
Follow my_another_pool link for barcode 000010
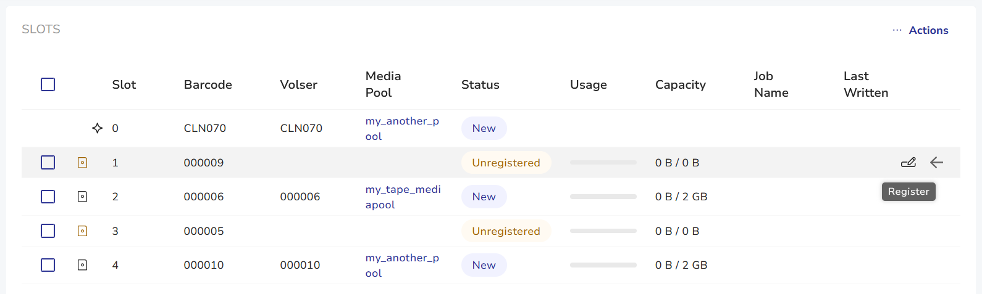tap(402, 265)
